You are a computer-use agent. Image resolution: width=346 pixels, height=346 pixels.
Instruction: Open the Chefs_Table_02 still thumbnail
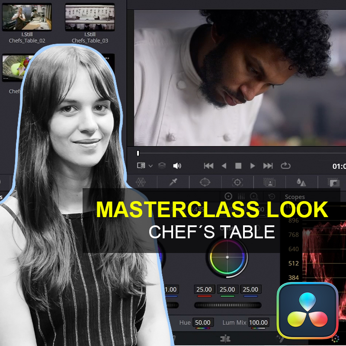27,17
